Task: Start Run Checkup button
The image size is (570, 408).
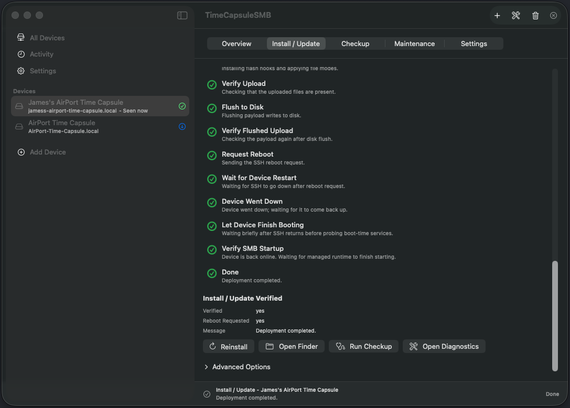Action: 363,346
